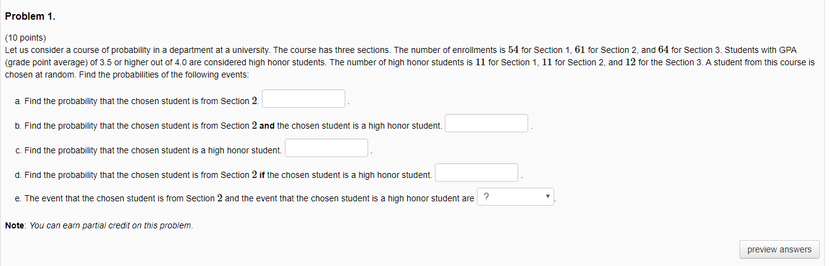This screenshot has height=266, width=829.
Task: Click the part e question sentence
Action: tap(245, 198)
